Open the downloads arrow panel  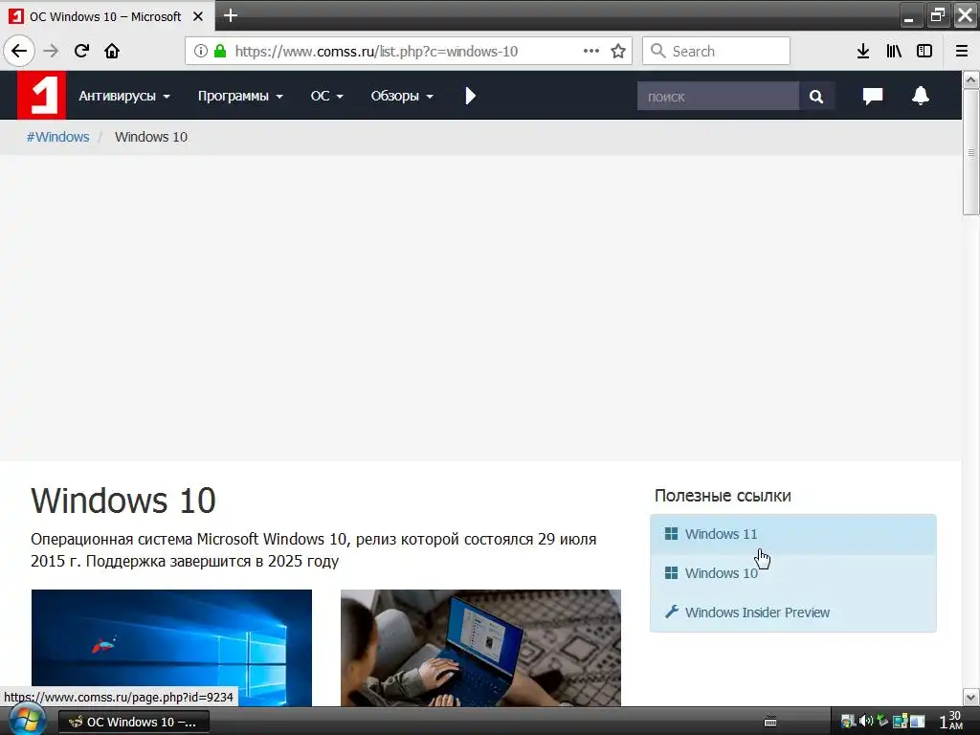[863, 51]
